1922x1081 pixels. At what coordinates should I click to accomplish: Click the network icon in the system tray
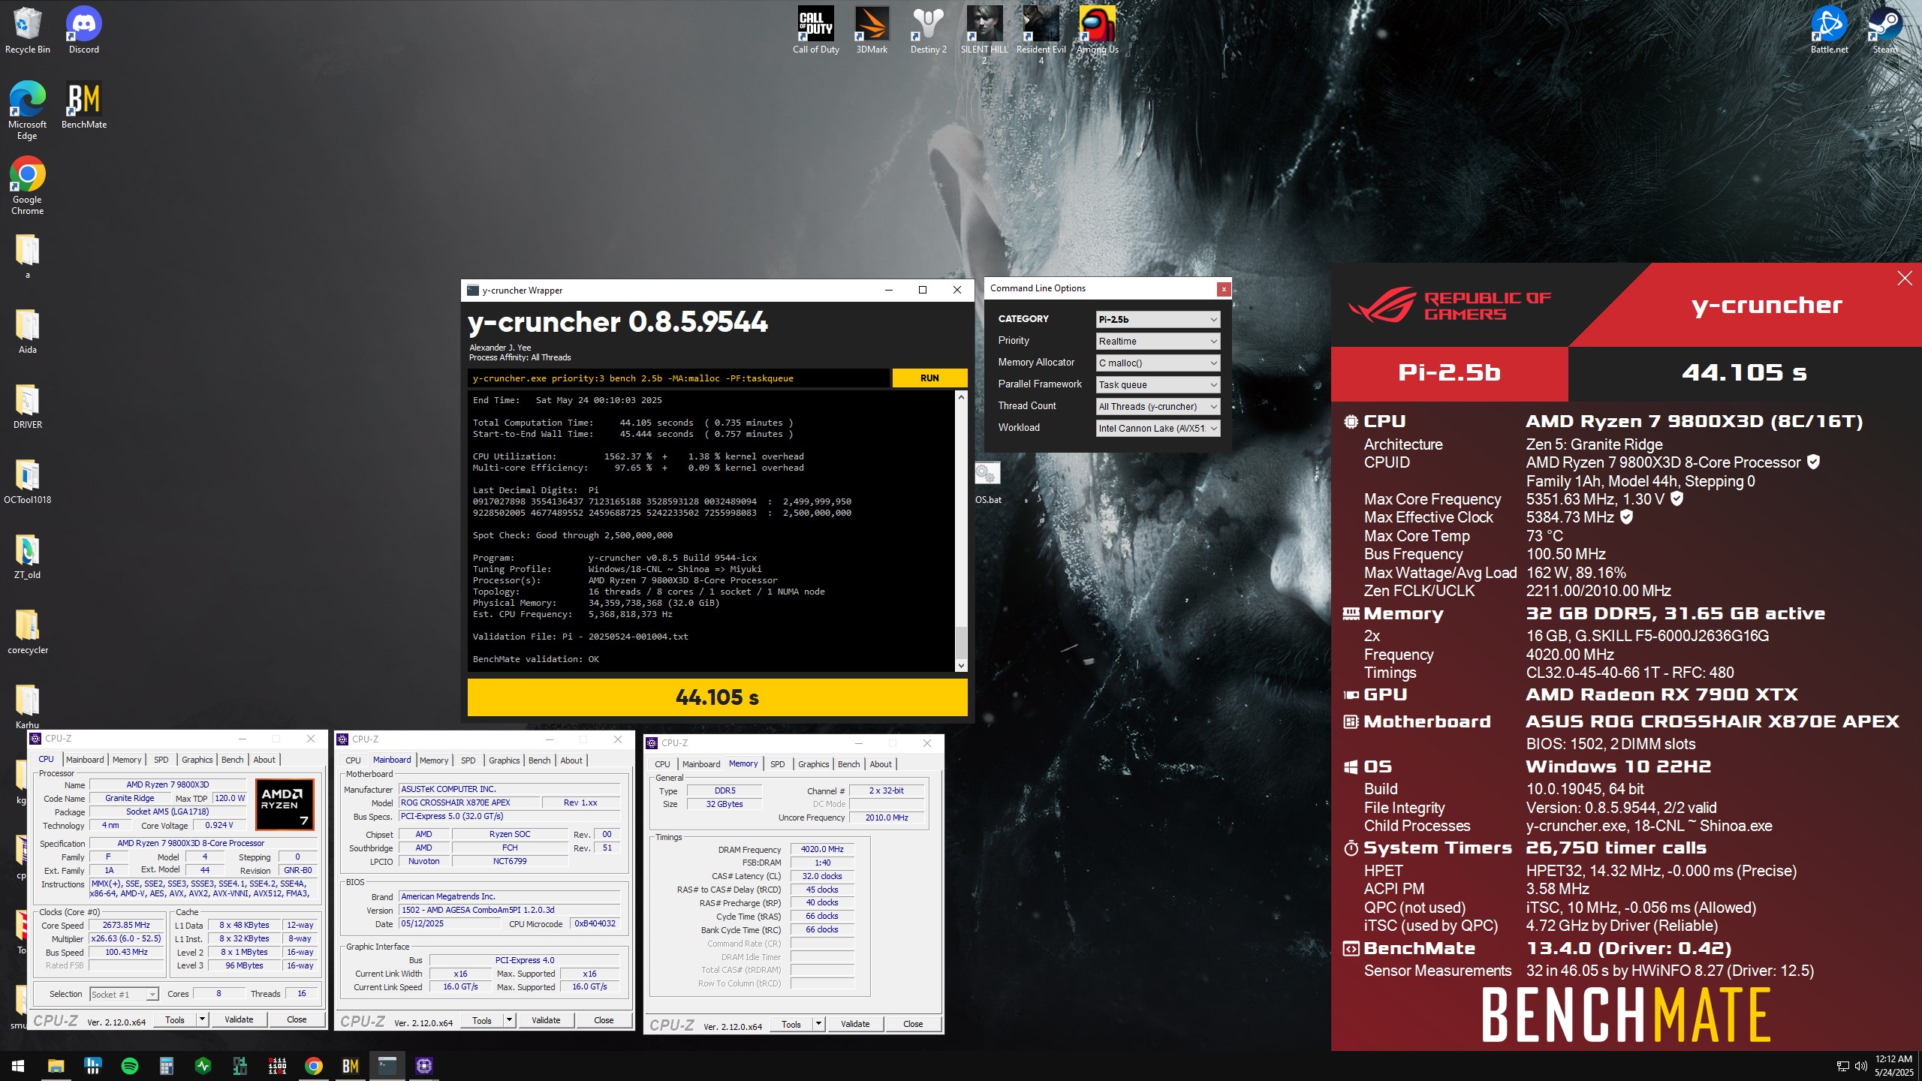1842,1066
